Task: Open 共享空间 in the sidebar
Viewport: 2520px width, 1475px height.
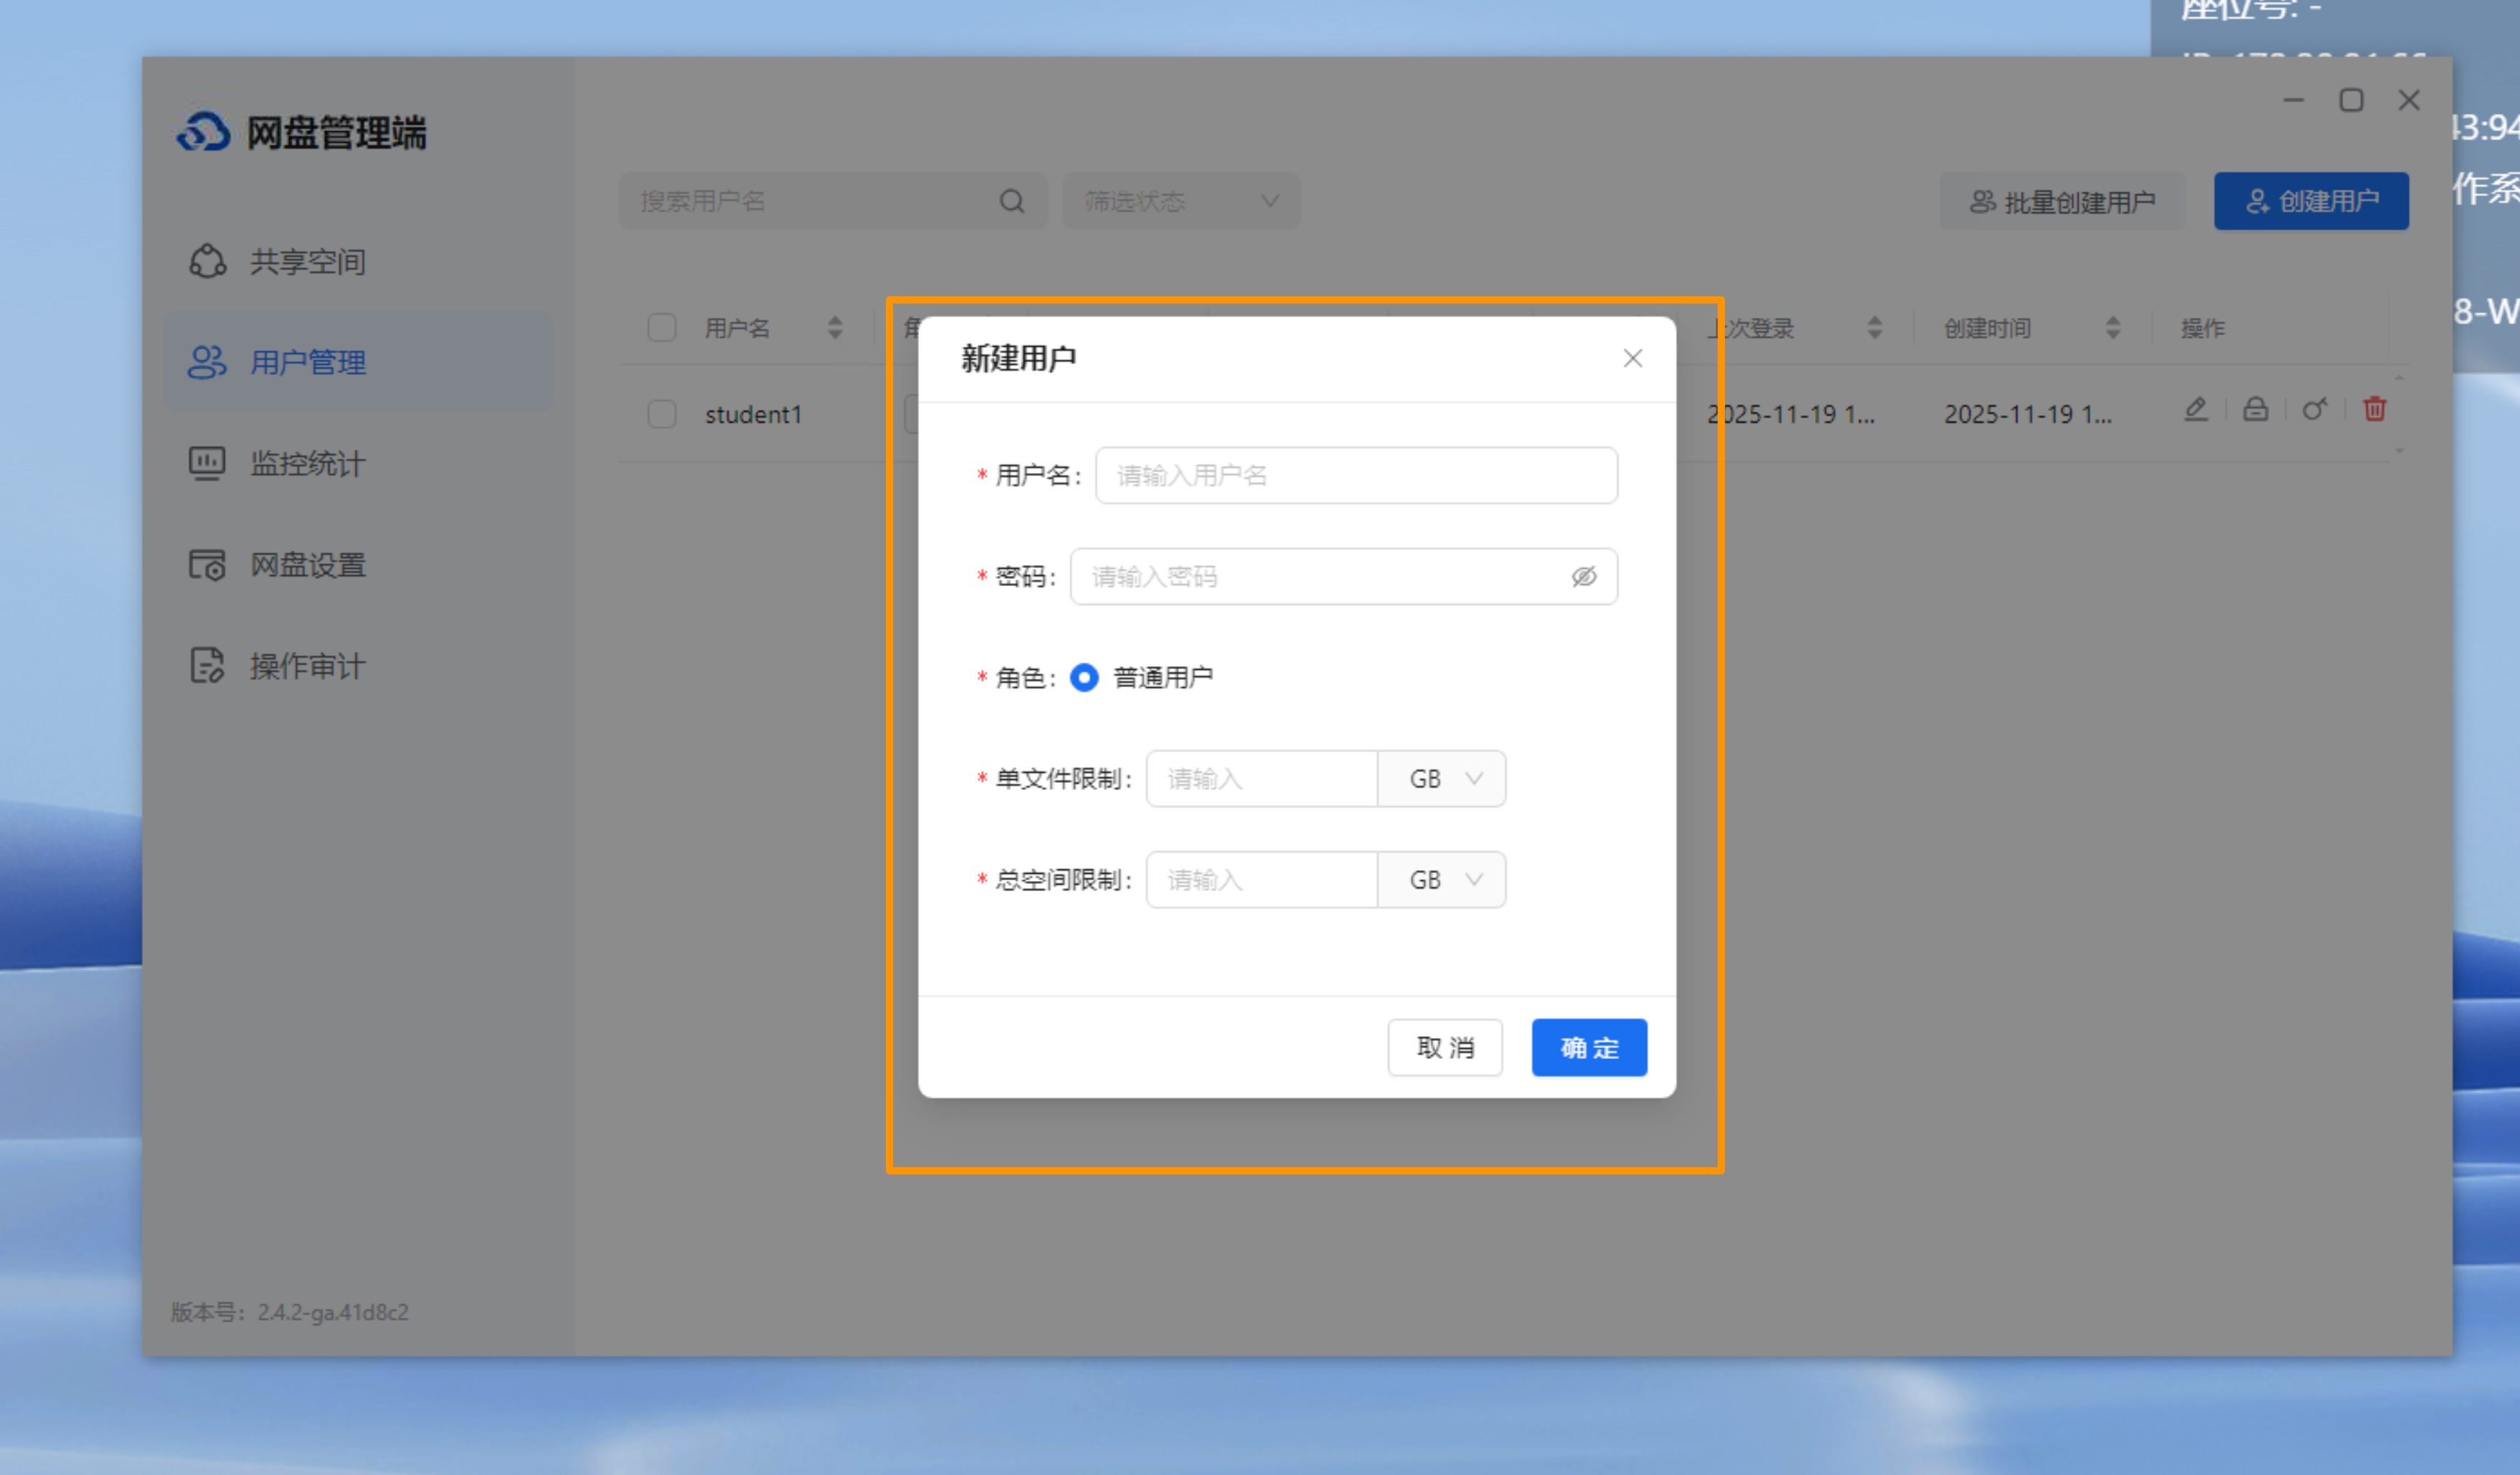Action: 306,261
